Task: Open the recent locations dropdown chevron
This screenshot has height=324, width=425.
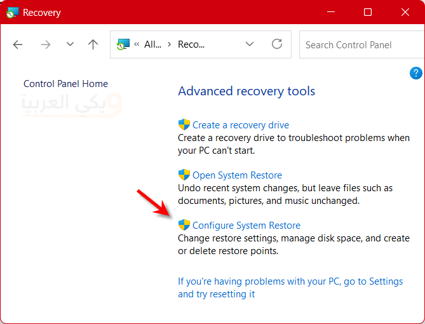Action: pyautogui.click(x=71, y=44)
